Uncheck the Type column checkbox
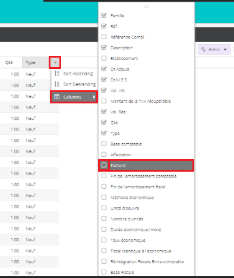 click(x=104, y=133)
